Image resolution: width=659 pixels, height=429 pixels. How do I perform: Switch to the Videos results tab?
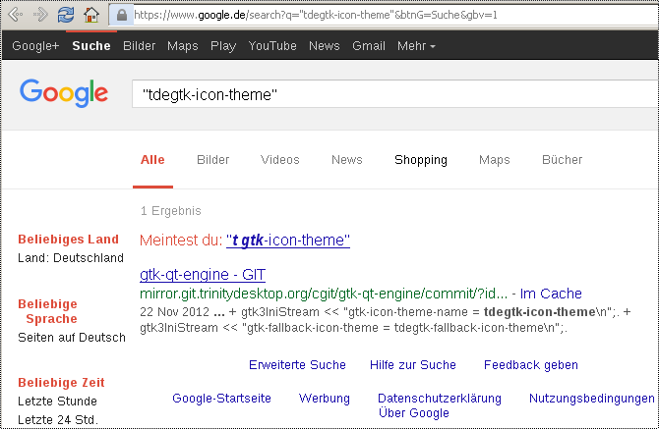(x=280, y=160)
